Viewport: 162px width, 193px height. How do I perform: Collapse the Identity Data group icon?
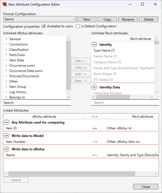pos(94,87)
